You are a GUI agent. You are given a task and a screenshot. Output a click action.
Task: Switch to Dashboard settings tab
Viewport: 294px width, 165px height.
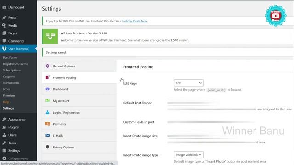pos(79,89)
